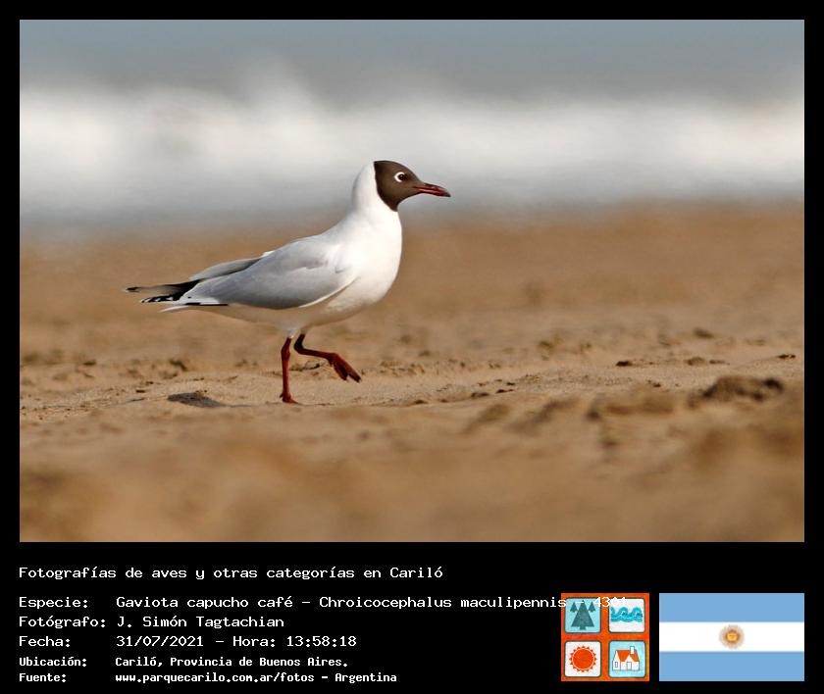This screenshot has width=824, height=694.
Task: Click the photographer name J. Simón Tagtachian
Action: (200, 621)
